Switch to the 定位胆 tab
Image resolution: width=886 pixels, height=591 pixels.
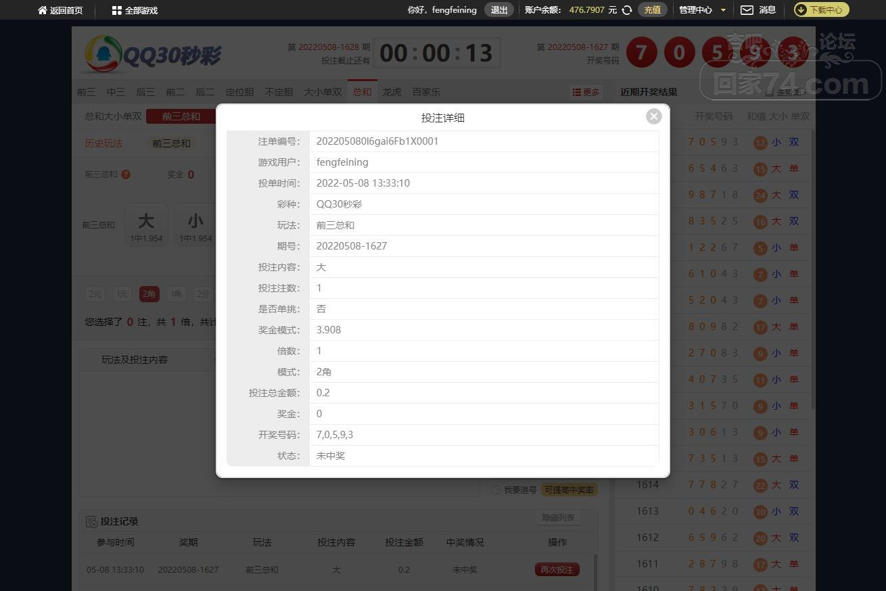tap(239, 92)
